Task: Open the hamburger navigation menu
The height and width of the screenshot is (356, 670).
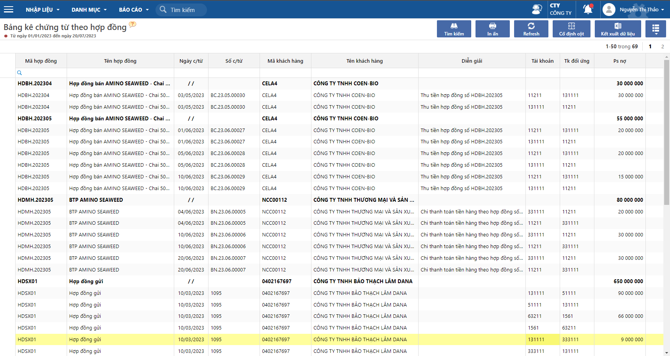Action: pyautogui.click(x=9, y=9)
